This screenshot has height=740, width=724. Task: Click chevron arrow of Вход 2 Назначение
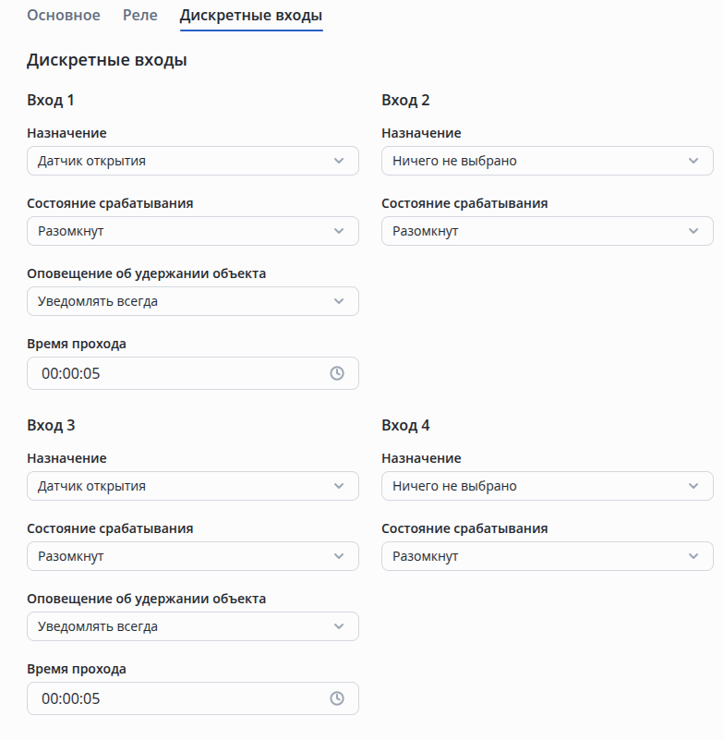(x=694, y=161)
